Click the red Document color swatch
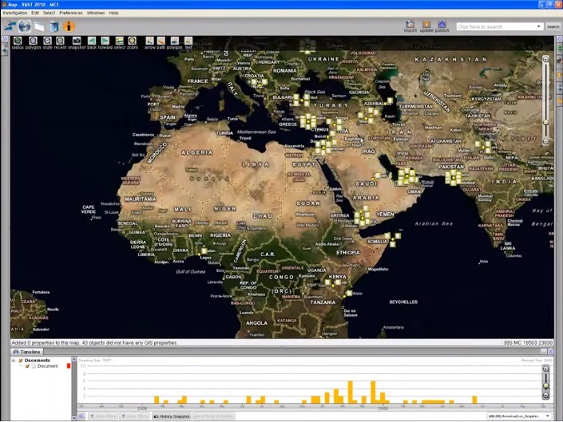This screenshot has height=422, width=563. [x=68, y=365]
